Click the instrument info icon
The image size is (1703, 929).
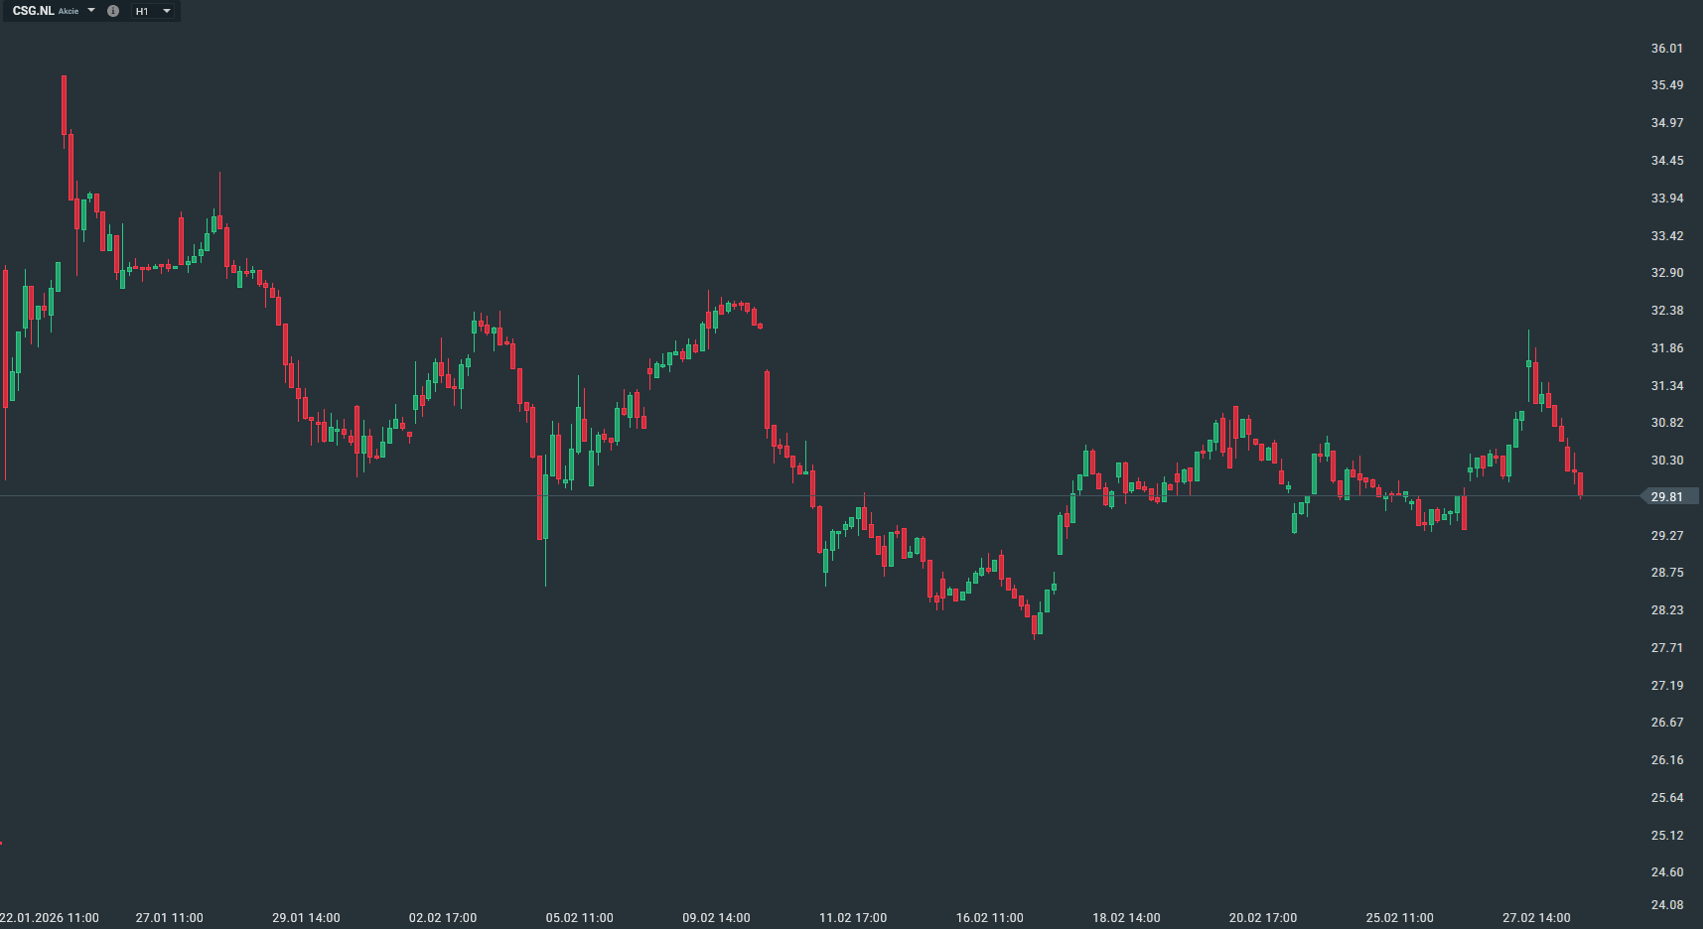[x=113, y=11]
